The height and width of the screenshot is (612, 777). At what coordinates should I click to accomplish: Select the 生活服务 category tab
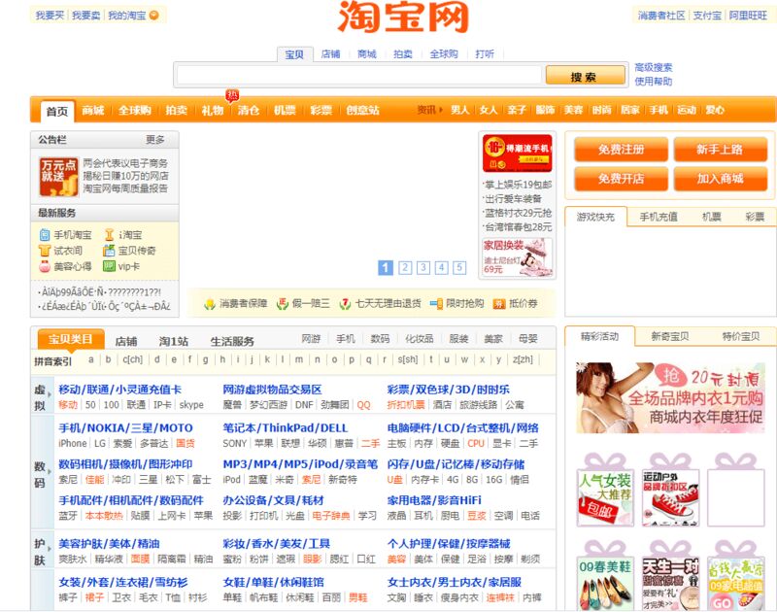coord(232,341)
